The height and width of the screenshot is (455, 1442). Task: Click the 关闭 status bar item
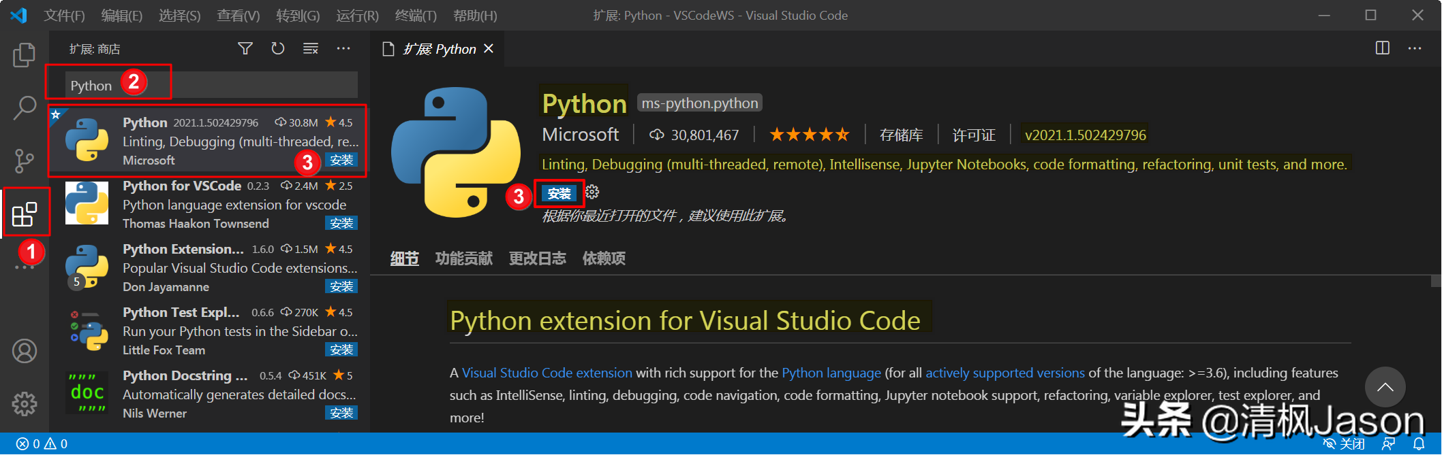point(1344,444)
